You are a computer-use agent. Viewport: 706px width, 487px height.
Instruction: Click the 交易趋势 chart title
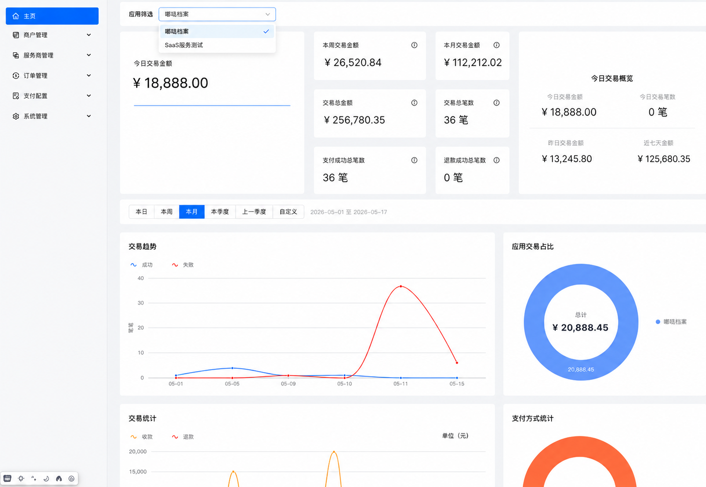click(x=143, y=247)
